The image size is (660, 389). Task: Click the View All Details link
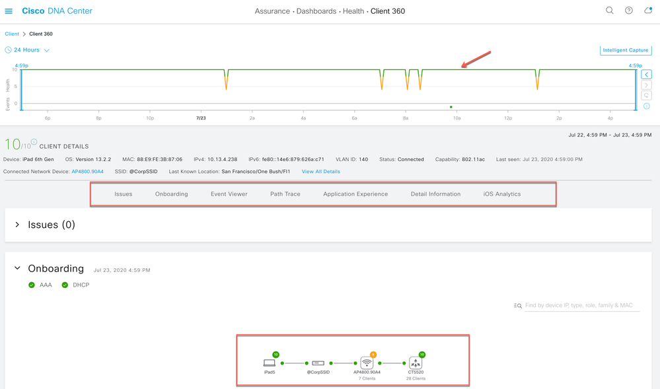320,171
